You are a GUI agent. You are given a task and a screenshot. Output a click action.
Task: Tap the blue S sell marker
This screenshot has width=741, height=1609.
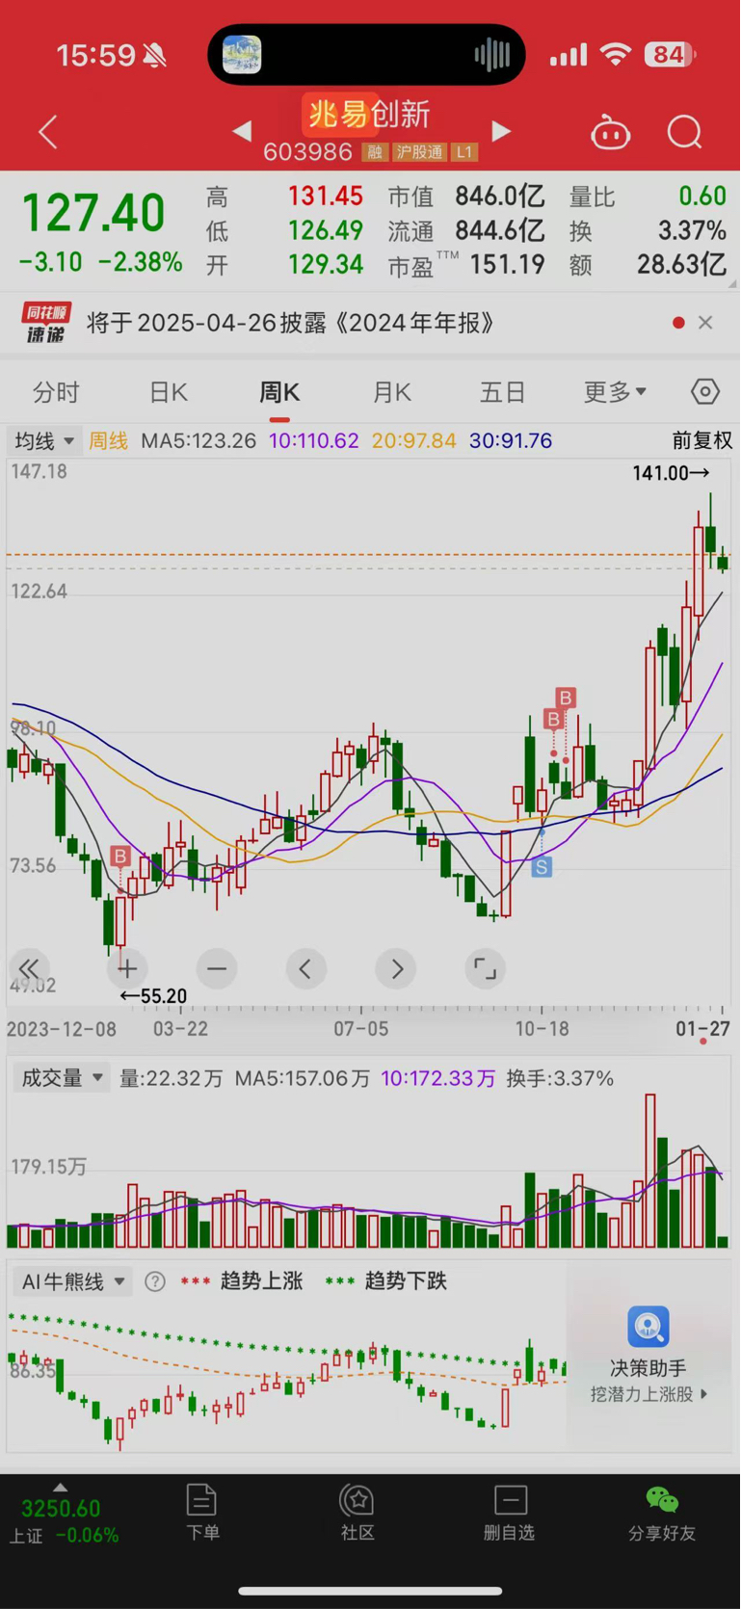click(x=542, y=867)
